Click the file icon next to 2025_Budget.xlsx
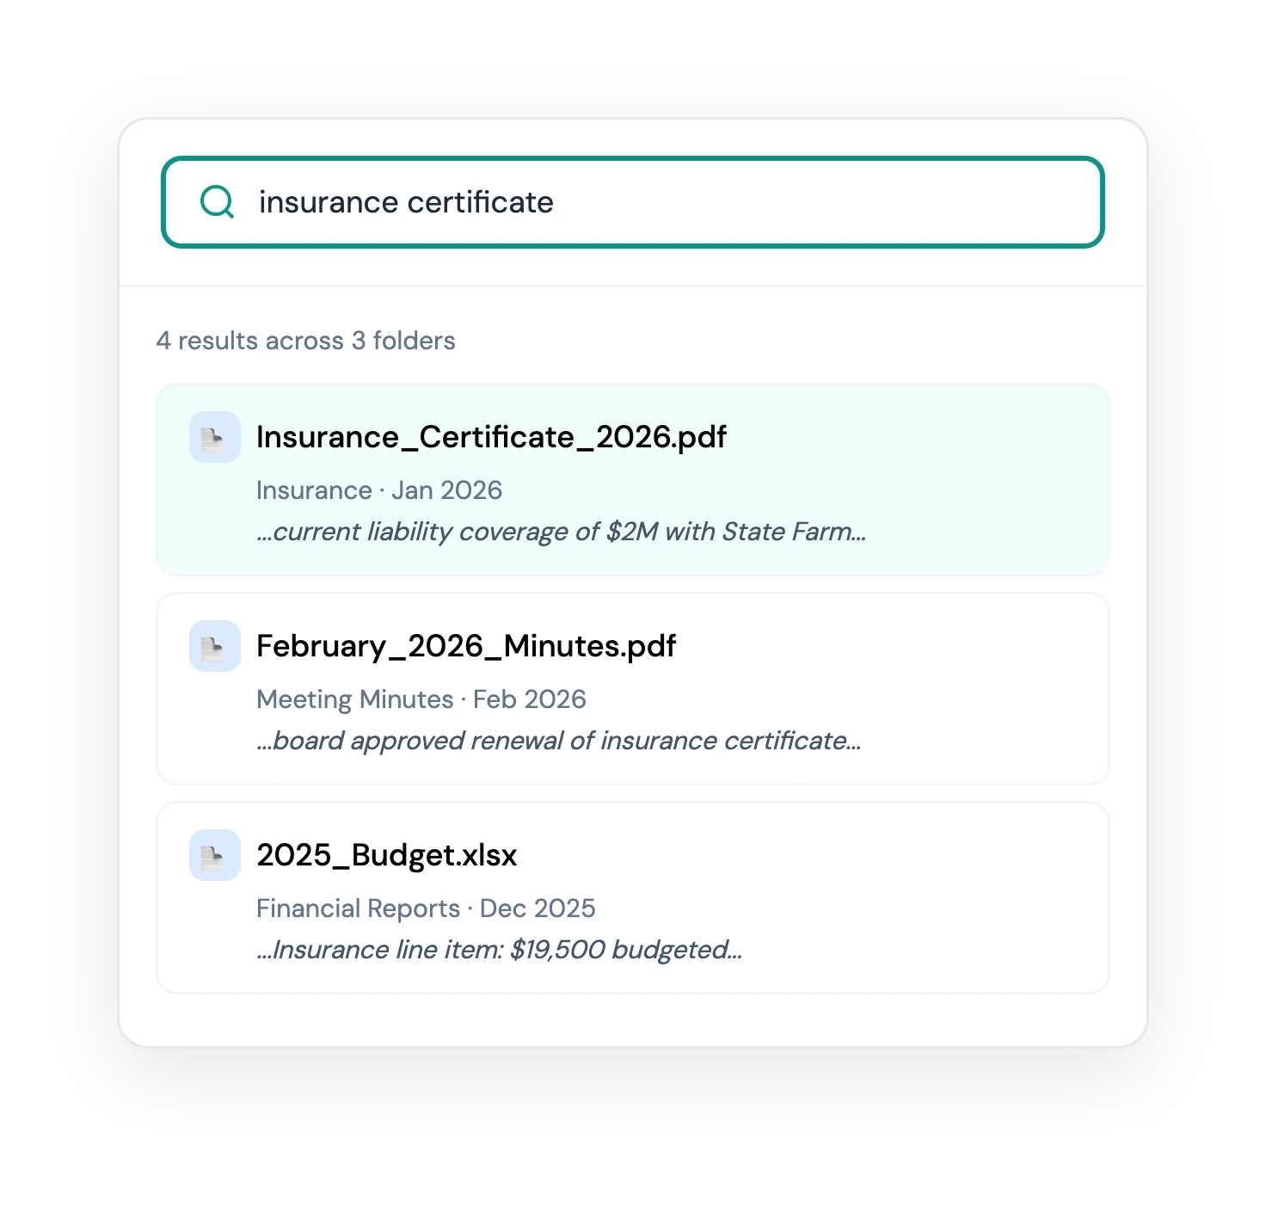 tap(215, 855)
